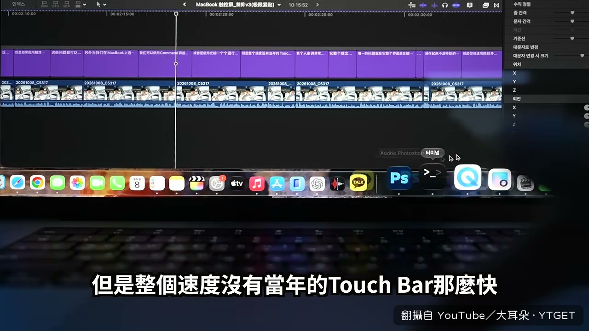Launch ChatGPT from the Dock
The height and width of the screenshot is (331, 589).
[x=317, y=183]
